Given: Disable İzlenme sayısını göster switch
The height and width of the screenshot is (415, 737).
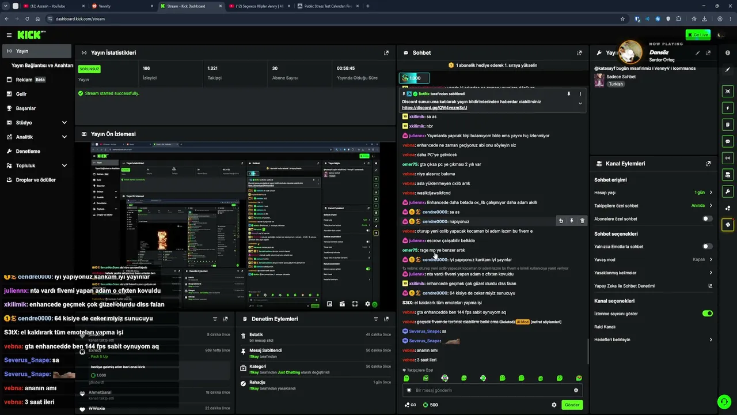Looking at the screenshot, I should pyautogui.click(x=708, y=314).
